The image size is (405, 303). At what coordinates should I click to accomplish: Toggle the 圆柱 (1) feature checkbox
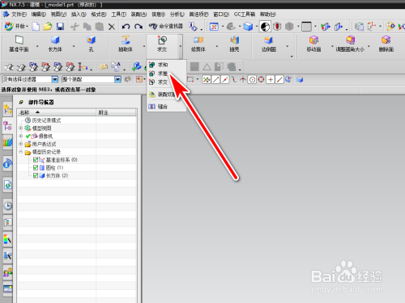[36, 168]
